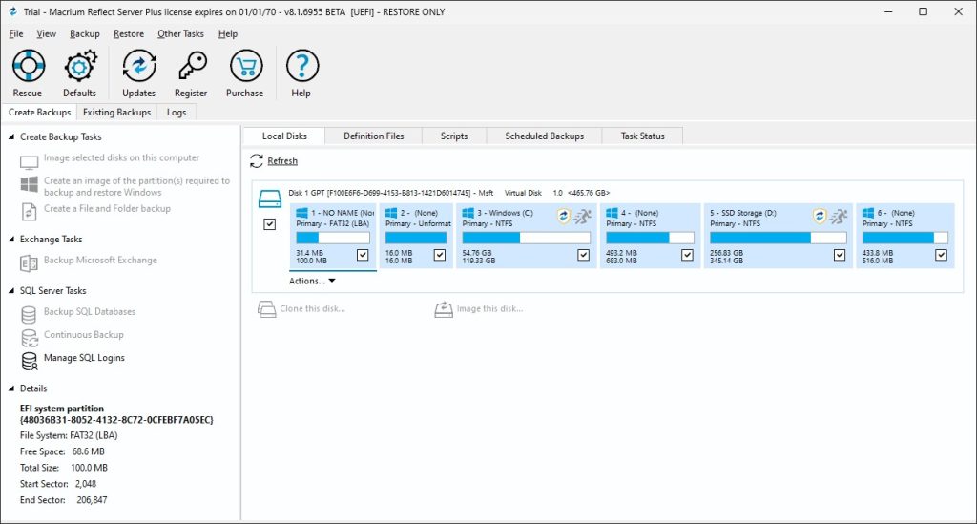Click the NO NAME partition usage bar
The height and width of the screenshot is (524, 977).
coord(333,238)
